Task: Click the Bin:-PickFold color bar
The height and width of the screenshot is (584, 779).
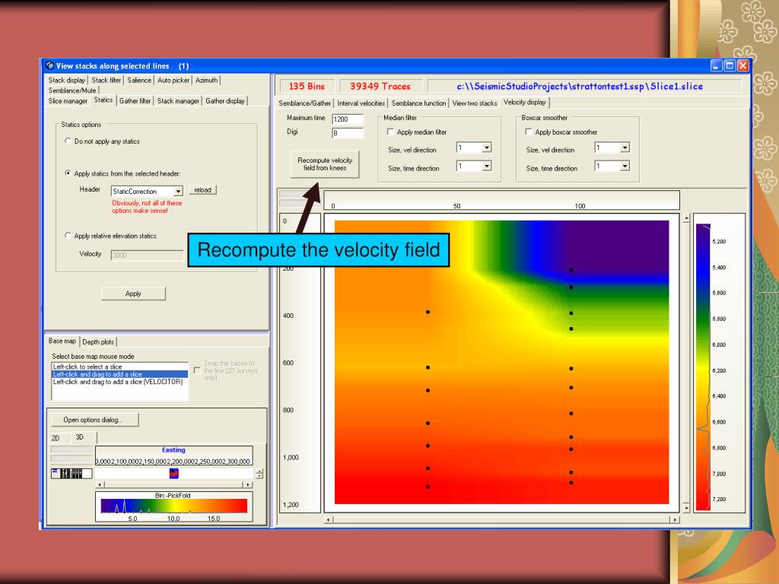Action: tap(174, 506)
